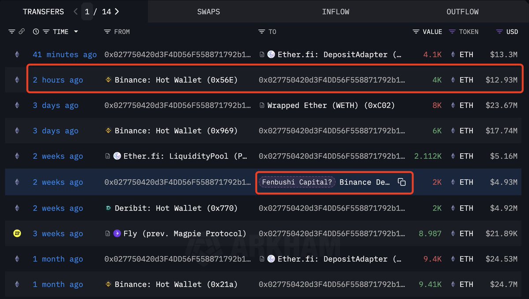The image size is (529, 299).
Task: Open the Outflow tab
Action: point(462,12)
